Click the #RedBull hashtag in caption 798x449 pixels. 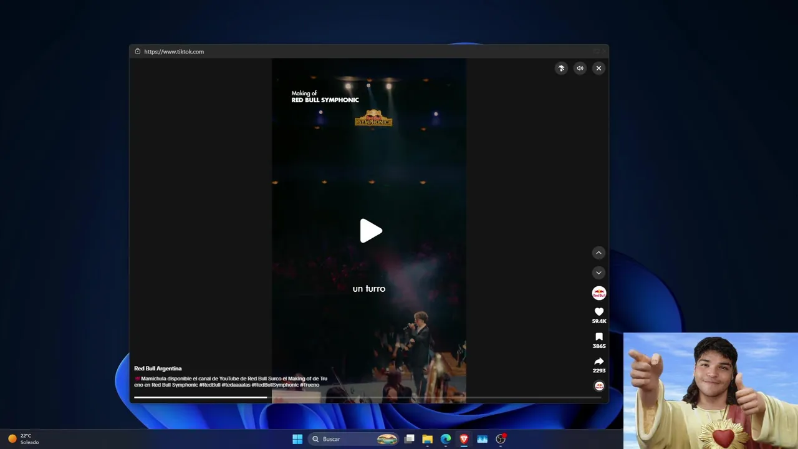click(210, 385)
